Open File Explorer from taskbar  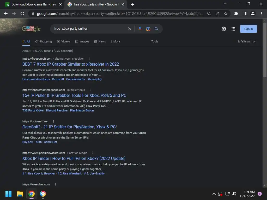pos(20,194)
